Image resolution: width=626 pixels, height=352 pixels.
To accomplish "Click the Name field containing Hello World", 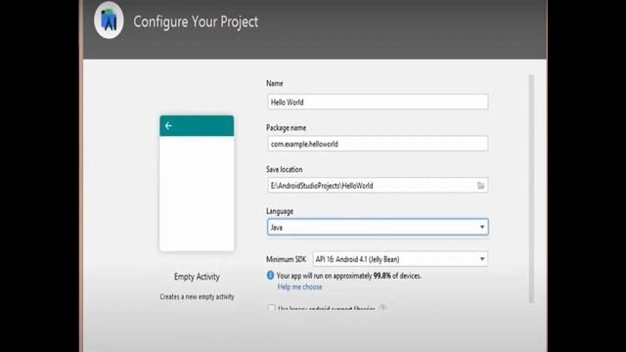I will (378, 102).
